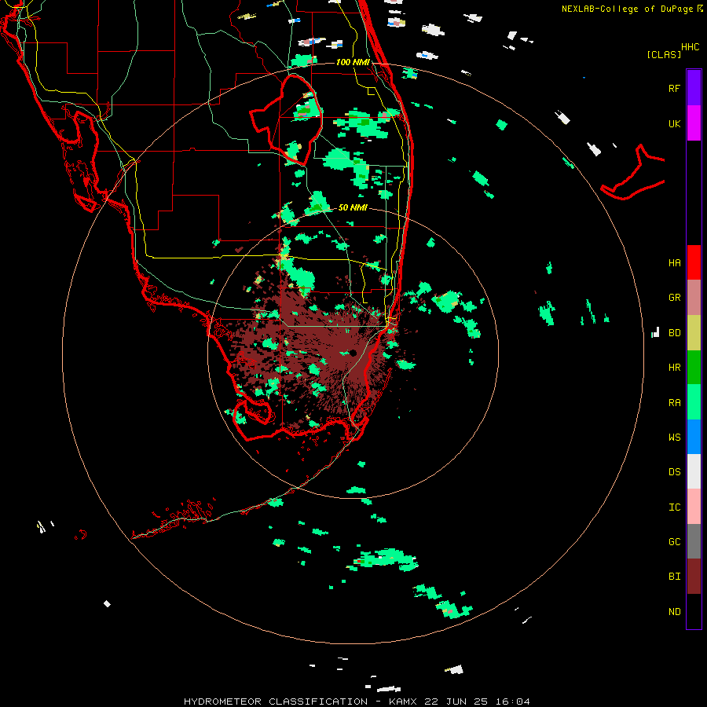Click the WS legend label
Image resolution: width=707 pixels, height=707 pixels.
pyautogui.click(x=674, y=438)
